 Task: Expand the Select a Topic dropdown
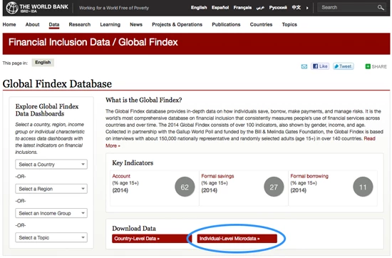(x=51, y=237)
